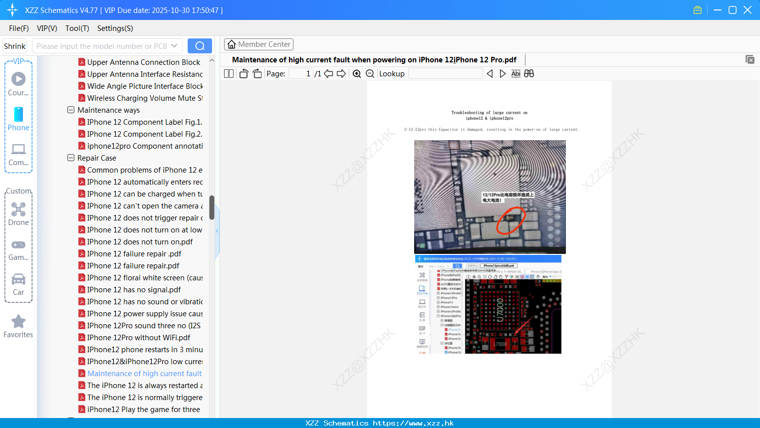The width and height of the screenshot is (760, 428).
Task: Open Upper Antenna Interface Resistance file
Action: 141,74
